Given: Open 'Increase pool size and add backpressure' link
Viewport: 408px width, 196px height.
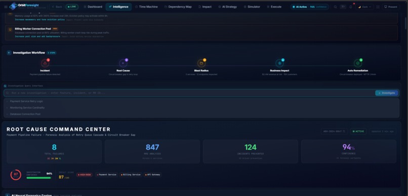Looking at the screenshot, I should [37, 36].
